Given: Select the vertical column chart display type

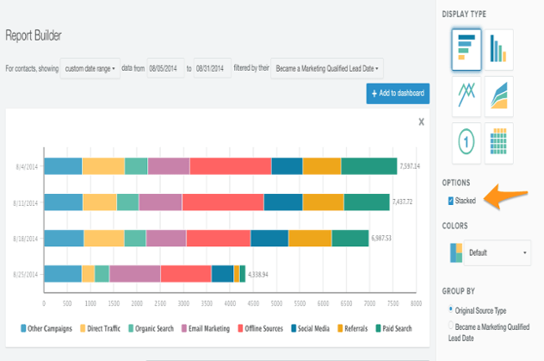Looking at the screenshot, I should (x=498, y=50).
